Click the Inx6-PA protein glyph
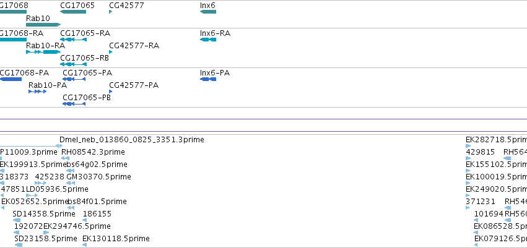 point(208,79)
